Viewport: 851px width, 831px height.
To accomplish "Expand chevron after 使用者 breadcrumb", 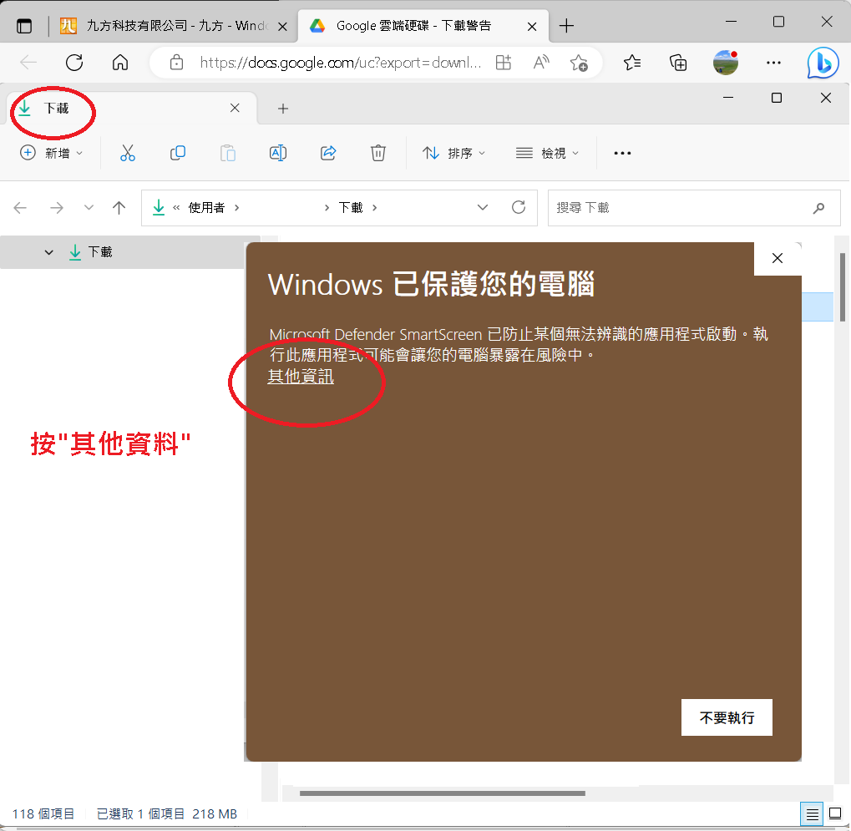I will (236, 208).
